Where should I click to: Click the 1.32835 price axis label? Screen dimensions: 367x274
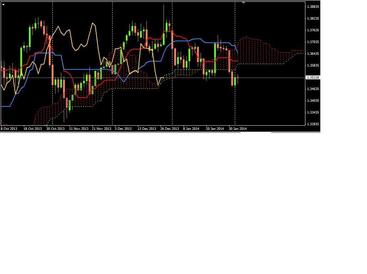click(x=313, y=124)
